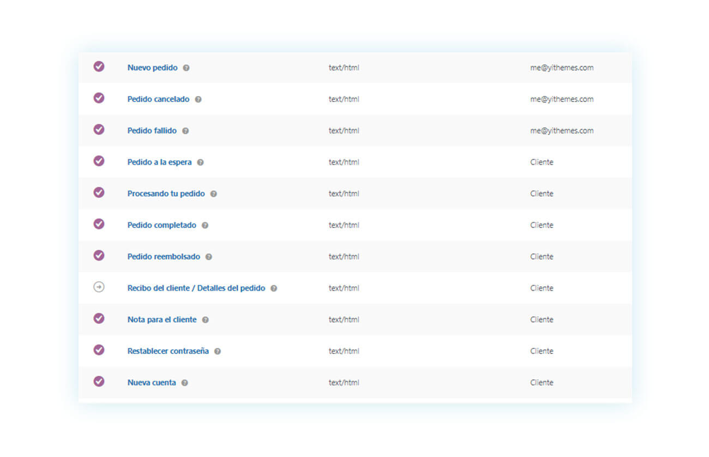The image size is (709, 457).
Task: Click help icon next to Pedido cancelado
Action: (199, 100)
